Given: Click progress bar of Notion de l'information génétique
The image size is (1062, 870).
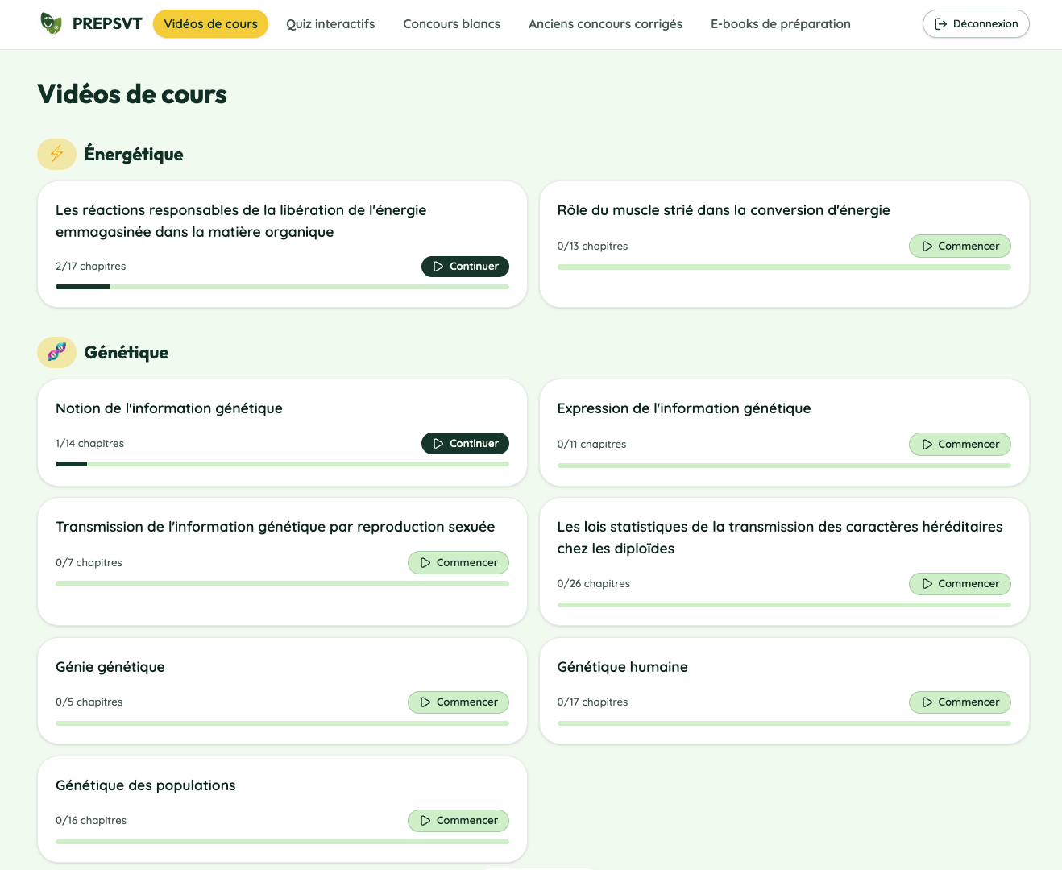Looking at the screenshot, I should [x=282, y=464].
